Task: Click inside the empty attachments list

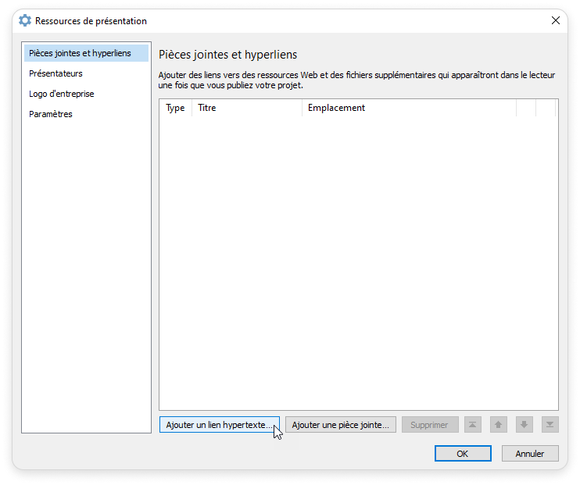Action: coord(358,258)
